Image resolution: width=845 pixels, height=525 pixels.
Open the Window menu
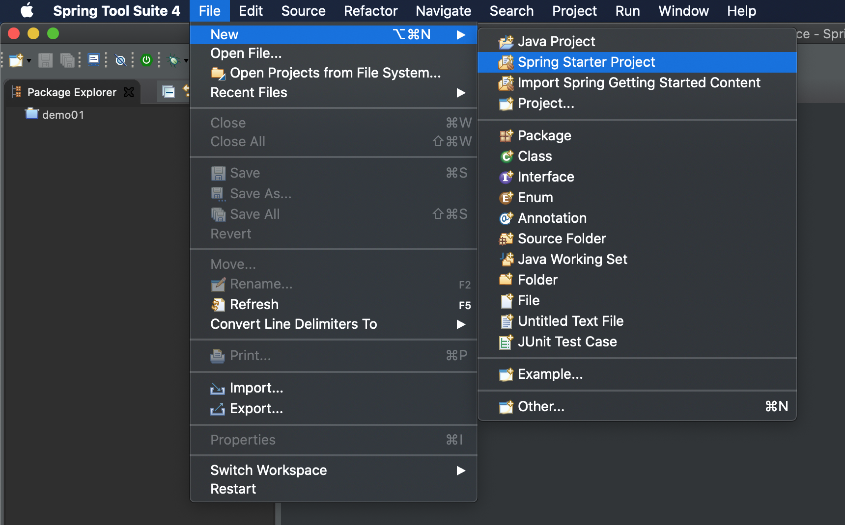click(x=683, y=11)
